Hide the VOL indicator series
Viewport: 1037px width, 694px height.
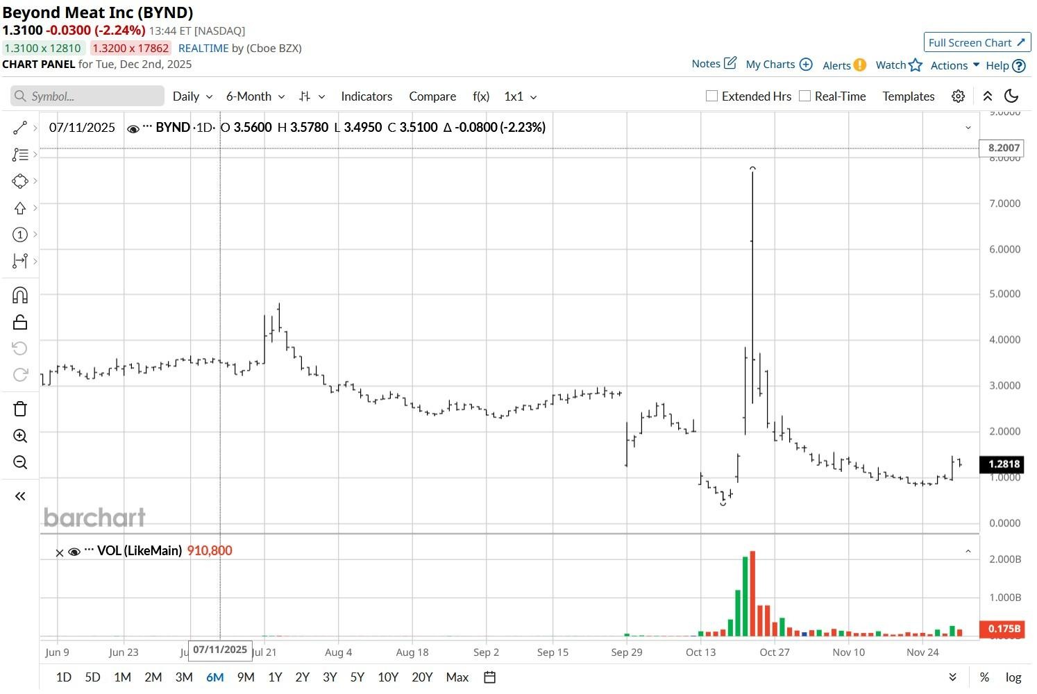pyautogui.click(x=74, y=552)
